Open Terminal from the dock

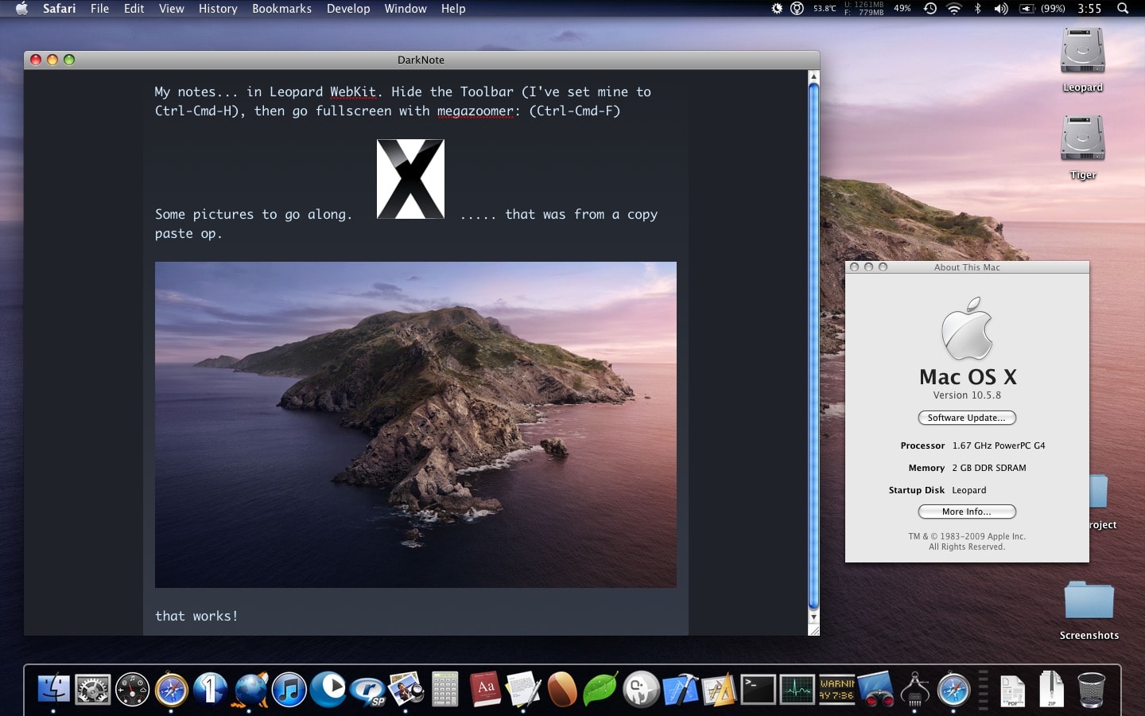tap(758, 689)
